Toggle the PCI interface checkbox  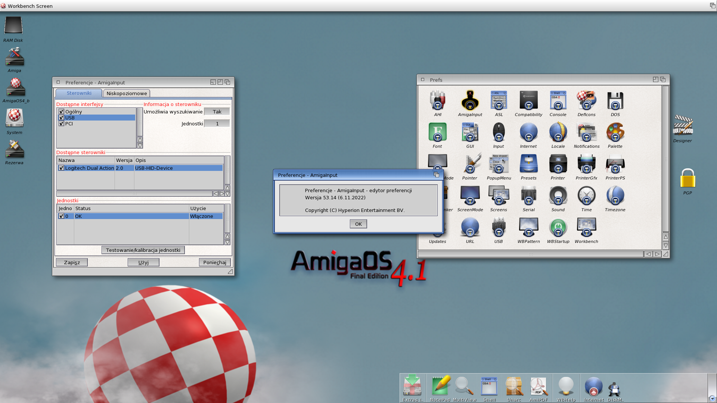[62, 124]
